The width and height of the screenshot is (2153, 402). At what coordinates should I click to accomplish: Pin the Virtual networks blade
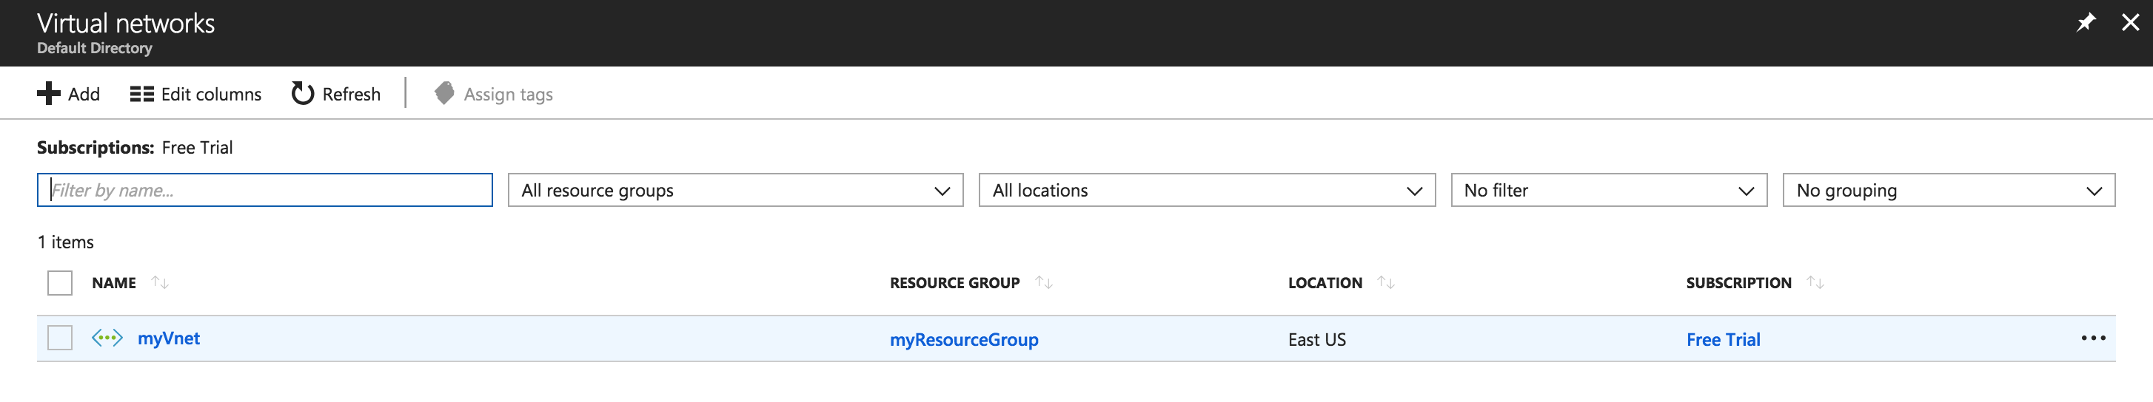pos(2086,22)
